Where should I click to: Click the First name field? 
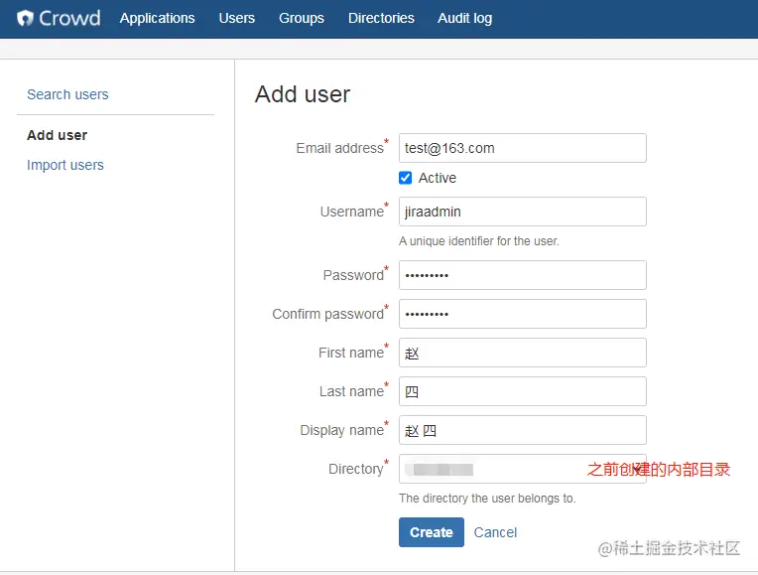tap(522, 353)
